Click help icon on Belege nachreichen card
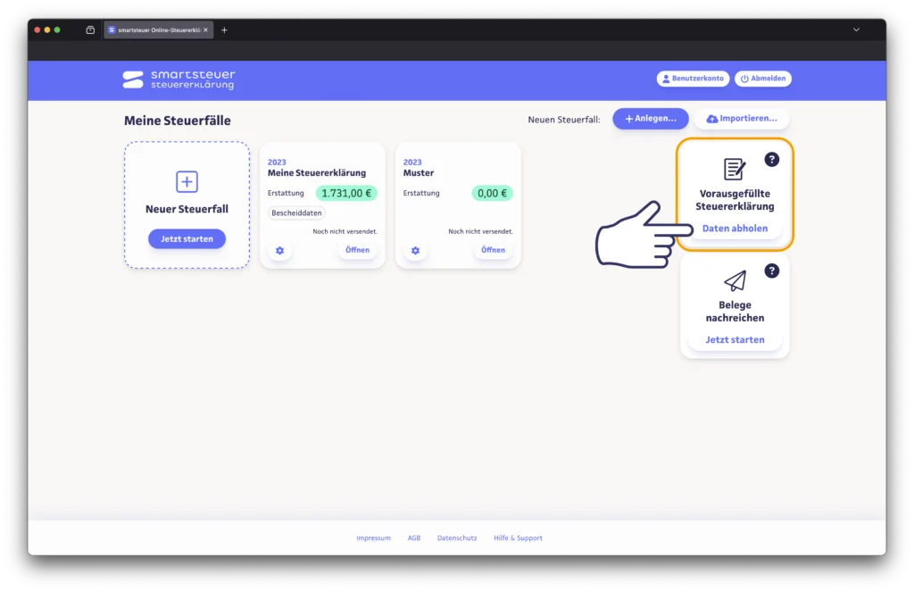This screenshot has height=592, width=914. [772, 271]
